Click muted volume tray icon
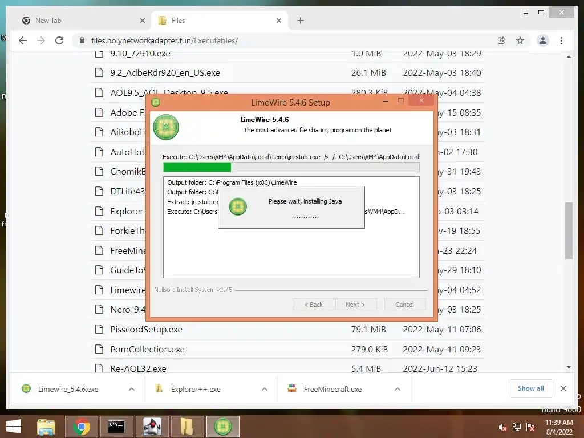Screen dimensions: 584x438 pos(502,427)
